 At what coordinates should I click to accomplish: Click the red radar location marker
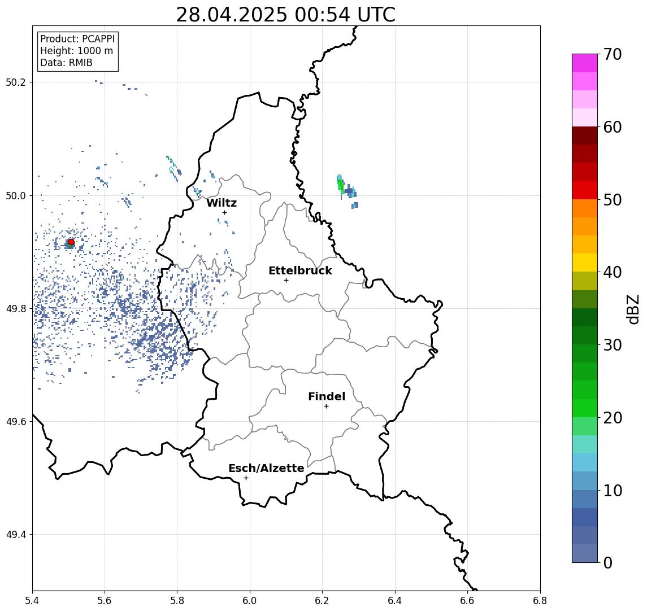pyautogui.click(x=71, y=242)
